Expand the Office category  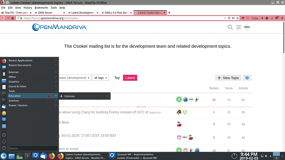pyautogui.click(x=33, y=77)
